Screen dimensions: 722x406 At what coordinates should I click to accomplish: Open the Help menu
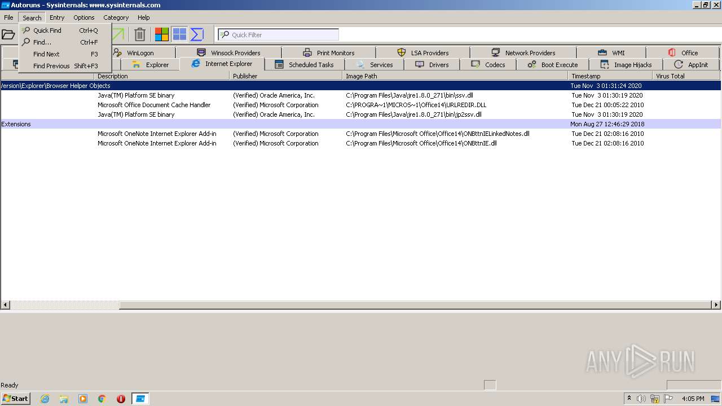(144, 17)
